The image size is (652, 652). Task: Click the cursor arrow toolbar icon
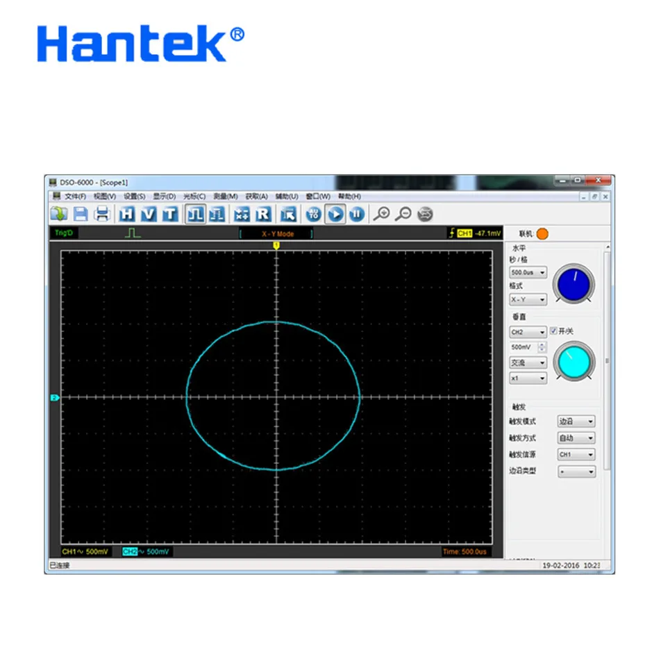tap(288, 214)
